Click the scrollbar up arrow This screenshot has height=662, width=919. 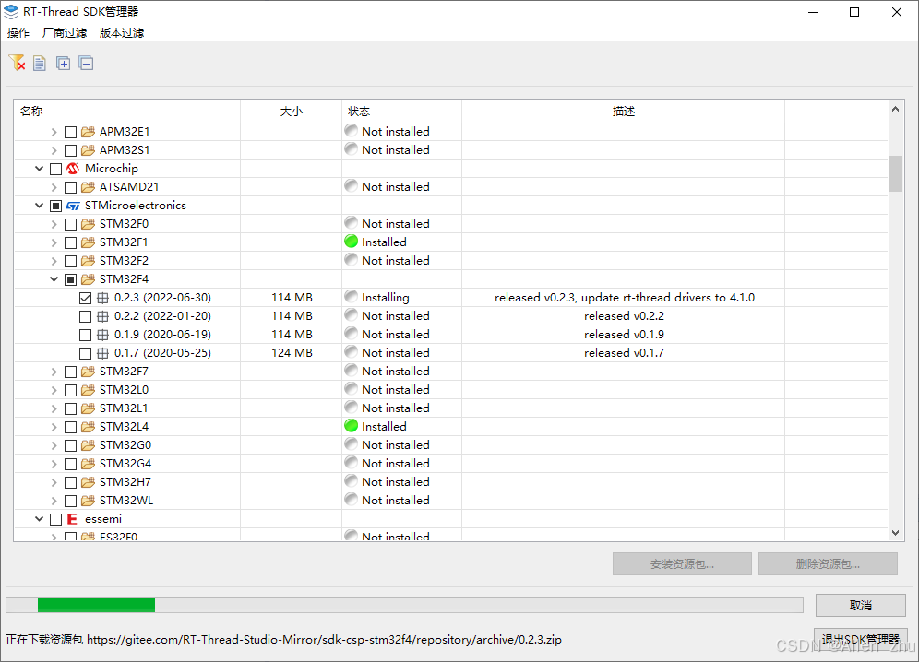point(895,109)
